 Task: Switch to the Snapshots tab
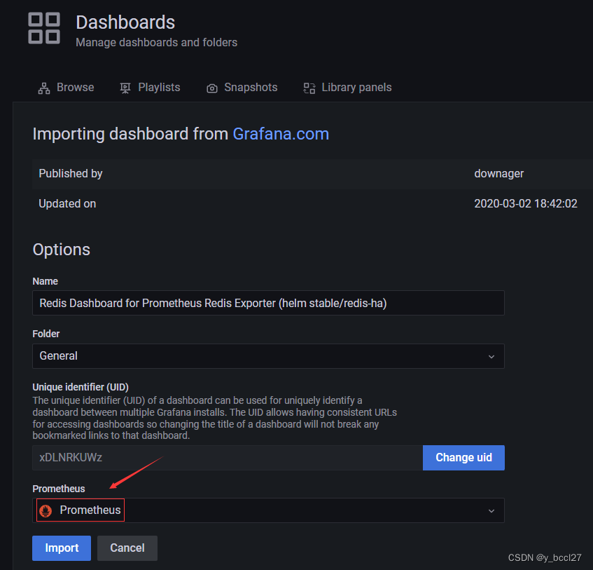[242, 88]
